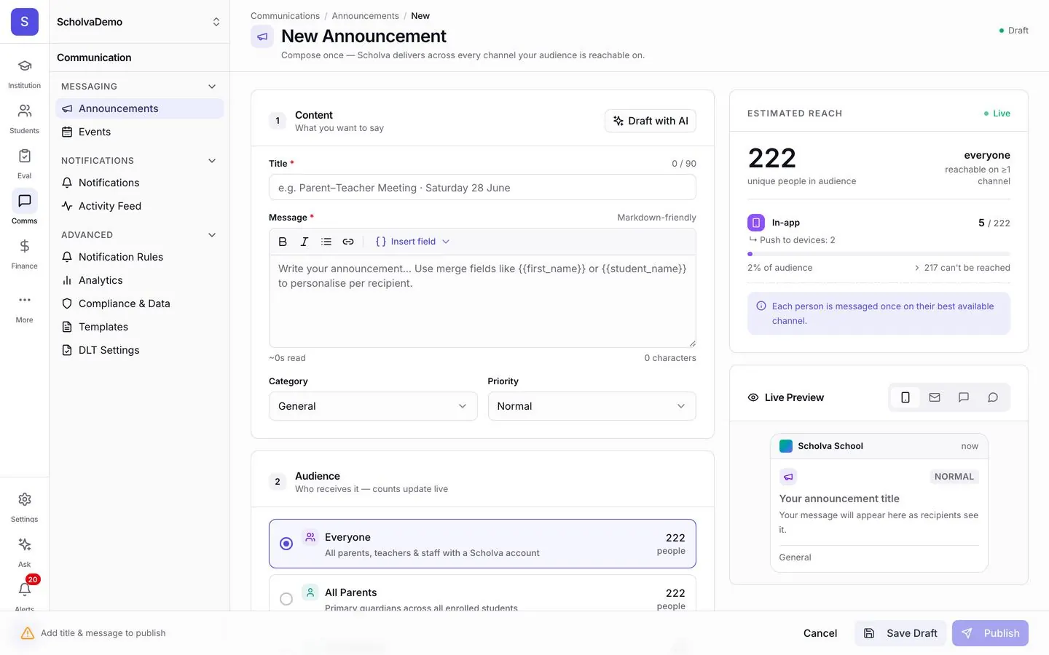Apply italic formatting to message
The height and width of the screenshot is (655, 1049).
[305, 242]
